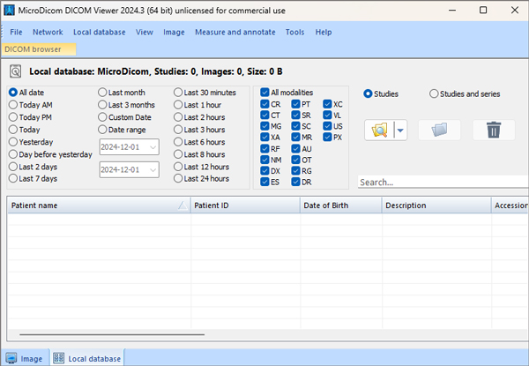
Task: Uncheck the MR modality checkbox
Action: (296, 138)
